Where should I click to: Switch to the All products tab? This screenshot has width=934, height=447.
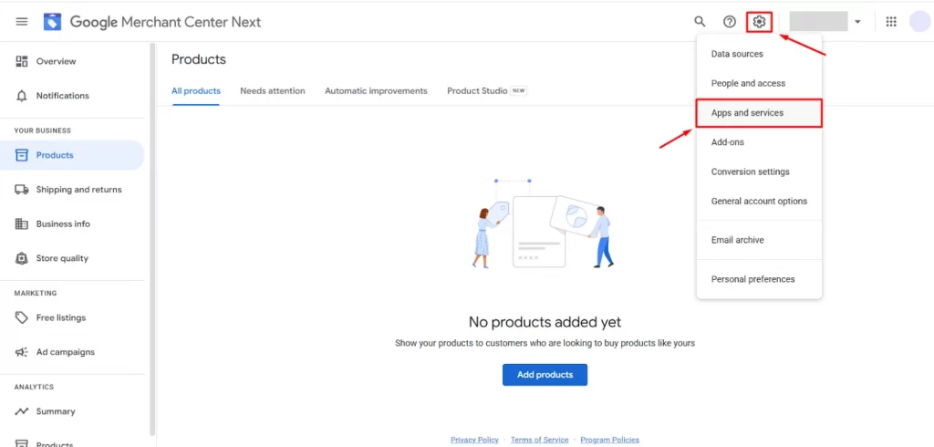click(x=196, y=91)
